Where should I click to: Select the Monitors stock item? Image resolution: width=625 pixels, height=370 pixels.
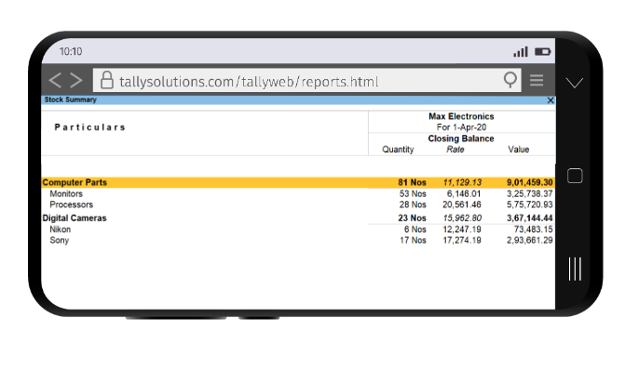[66, 193]
